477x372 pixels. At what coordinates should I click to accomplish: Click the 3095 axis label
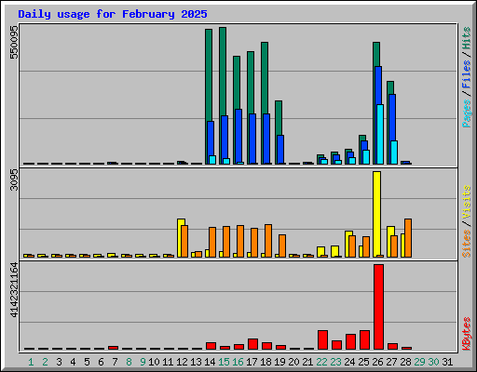14,179
